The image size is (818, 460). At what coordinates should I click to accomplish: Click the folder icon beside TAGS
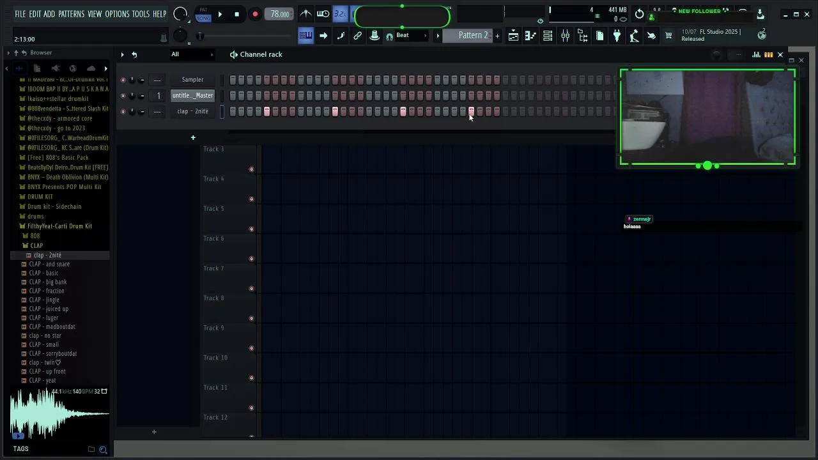pyautogui.click(x=91, y=449)
